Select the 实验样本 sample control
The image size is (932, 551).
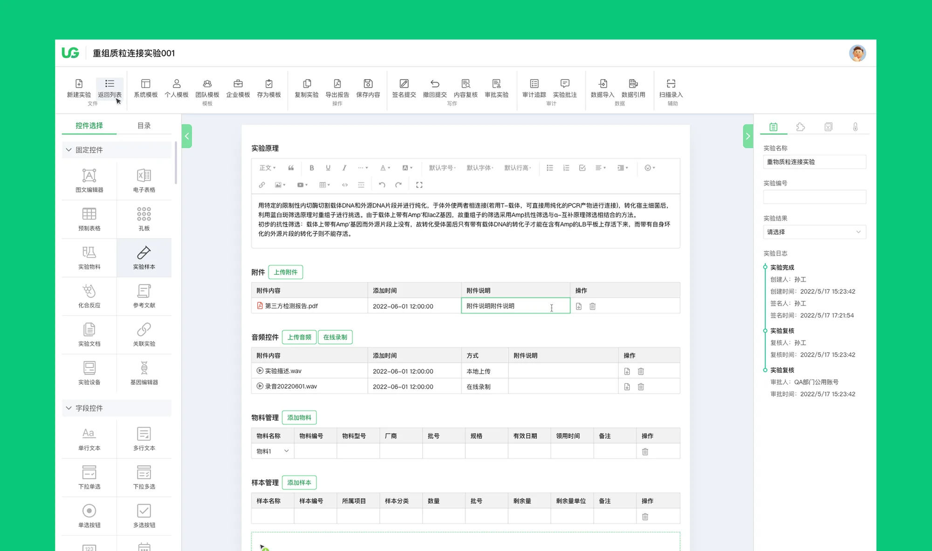[144, 257]
